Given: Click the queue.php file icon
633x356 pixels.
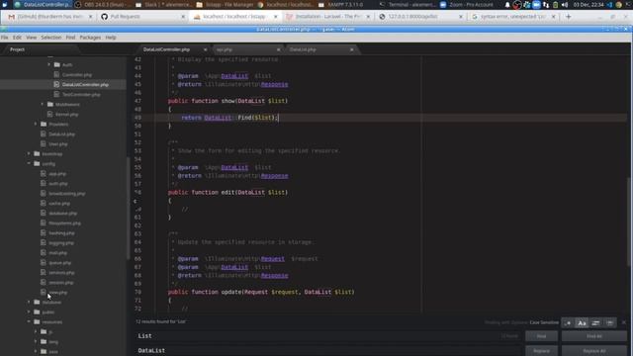Looking at the screenshot, I should click(44, 262).
